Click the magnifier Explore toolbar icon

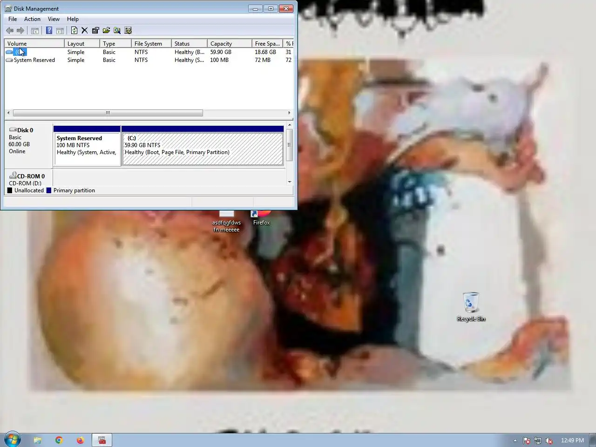click(117, 31)
